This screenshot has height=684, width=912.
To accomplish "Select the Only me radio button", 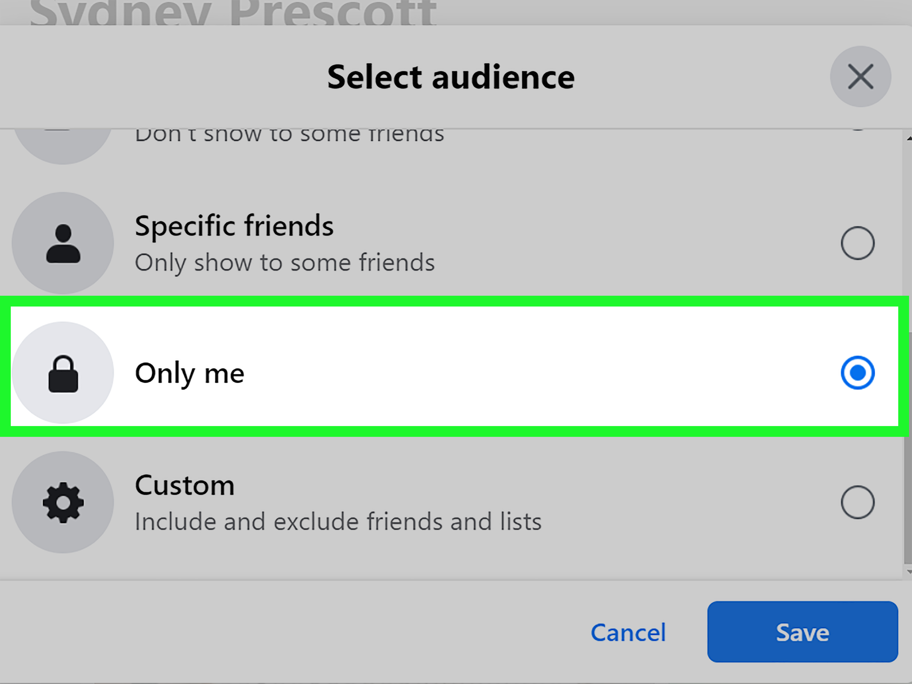I will coord(857,373).
